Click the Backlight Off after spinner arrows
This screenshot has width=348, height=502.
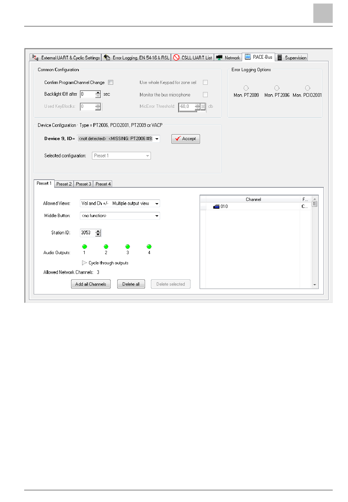tap(98, 94)
